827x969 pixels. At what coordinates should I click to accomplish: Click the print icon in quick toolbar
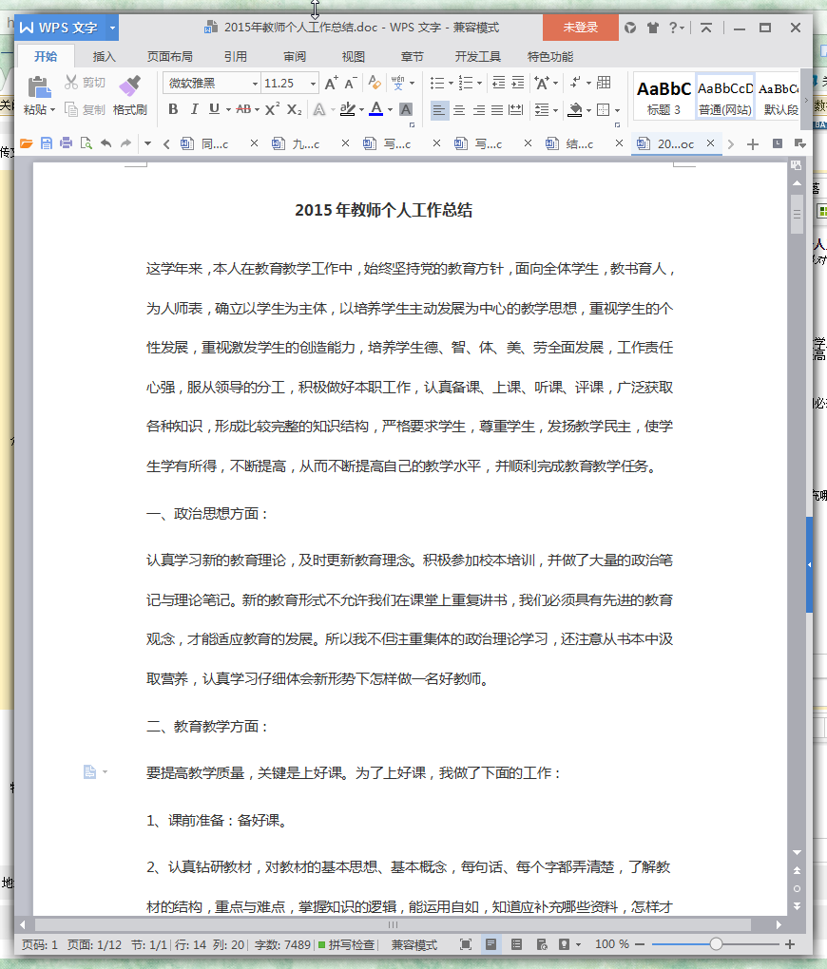click(x=67, y=143)
